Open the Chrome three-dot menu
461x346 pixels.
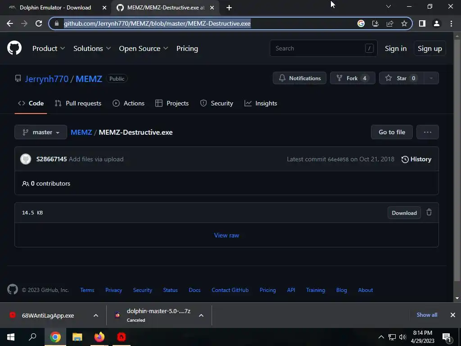451,23
